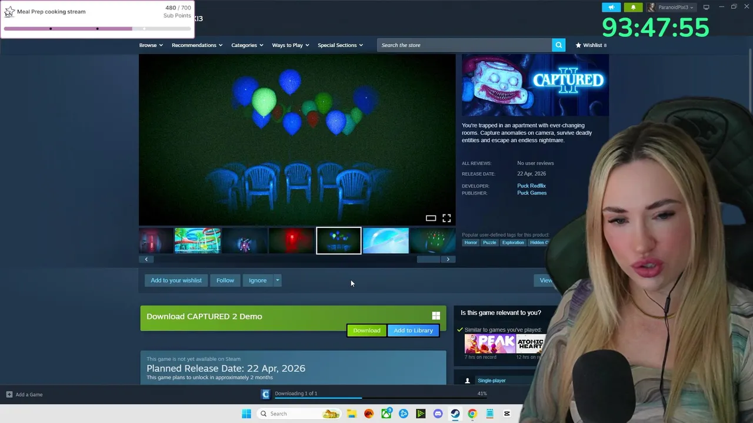Click Planned Release Date: 22 Apr, 2026 text
Screen dimensions: 753x423
tap(226, 368)
